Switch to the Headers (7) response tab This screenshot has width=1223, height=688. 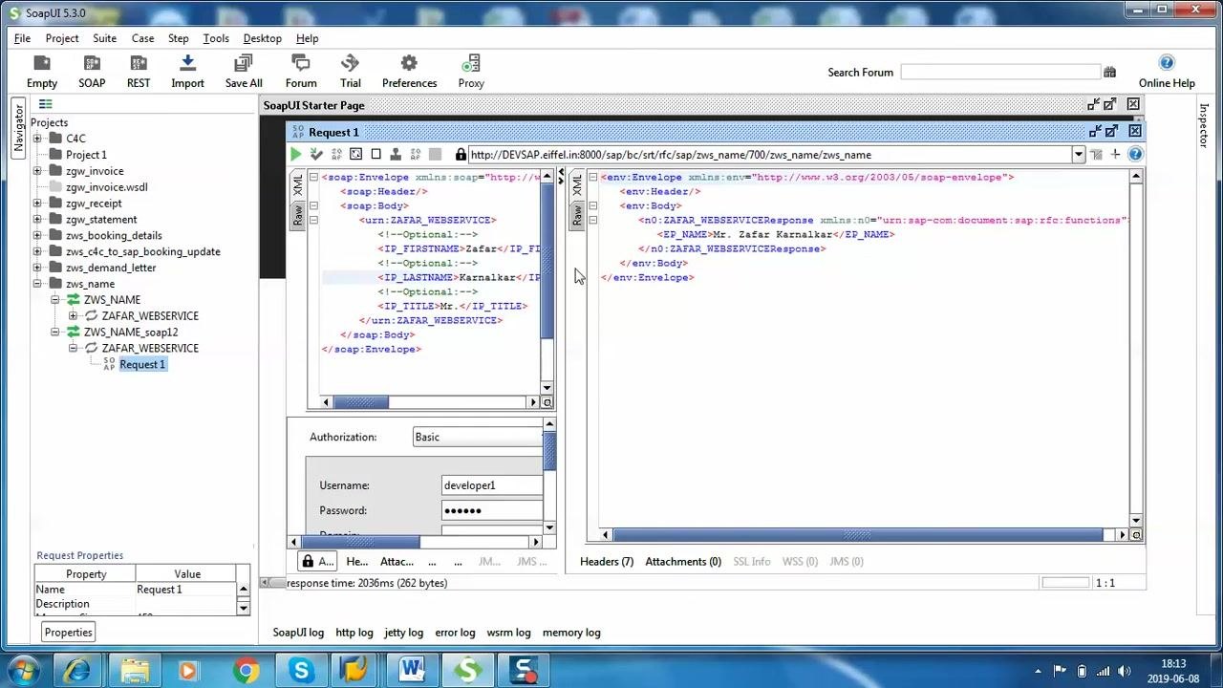[x=607, y=562]
